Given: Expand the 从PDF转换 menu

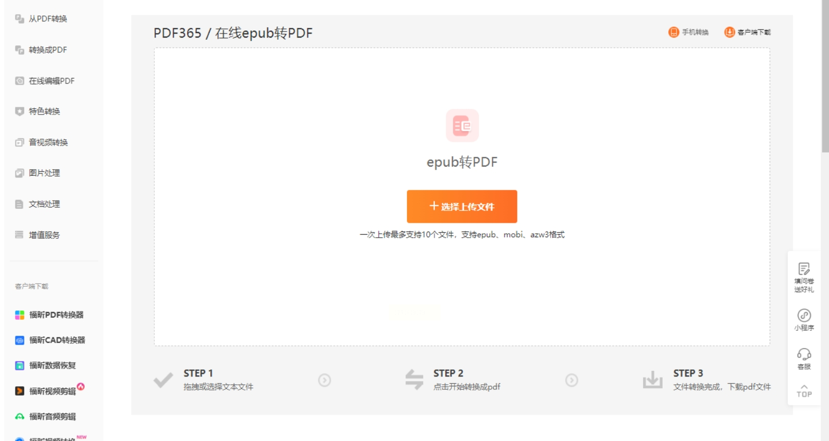Looking at the screenshot, I should [41, 19].
